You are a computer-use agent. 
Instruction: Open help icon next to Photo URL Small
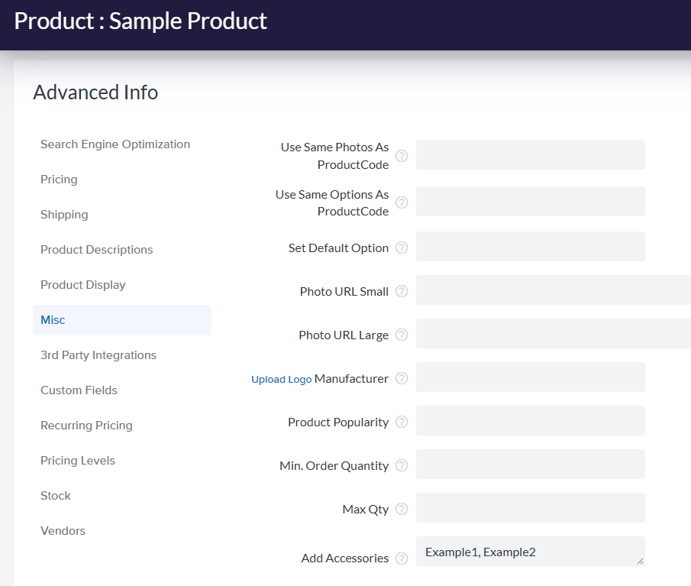(x=402, y=291)
